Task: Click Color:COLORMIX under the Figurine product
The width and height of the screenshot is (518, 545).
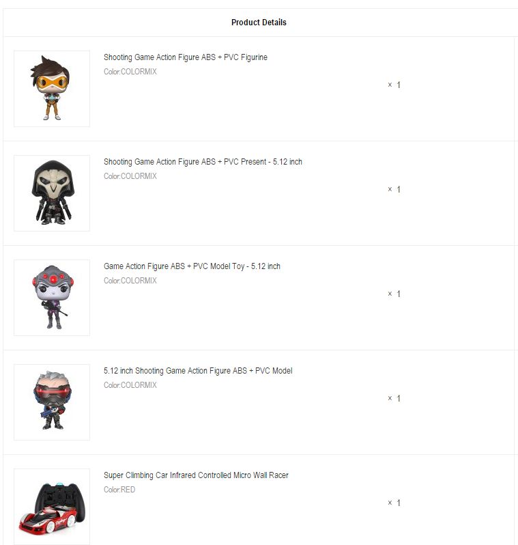Action: pyautogui.click(x=130, y=72)
